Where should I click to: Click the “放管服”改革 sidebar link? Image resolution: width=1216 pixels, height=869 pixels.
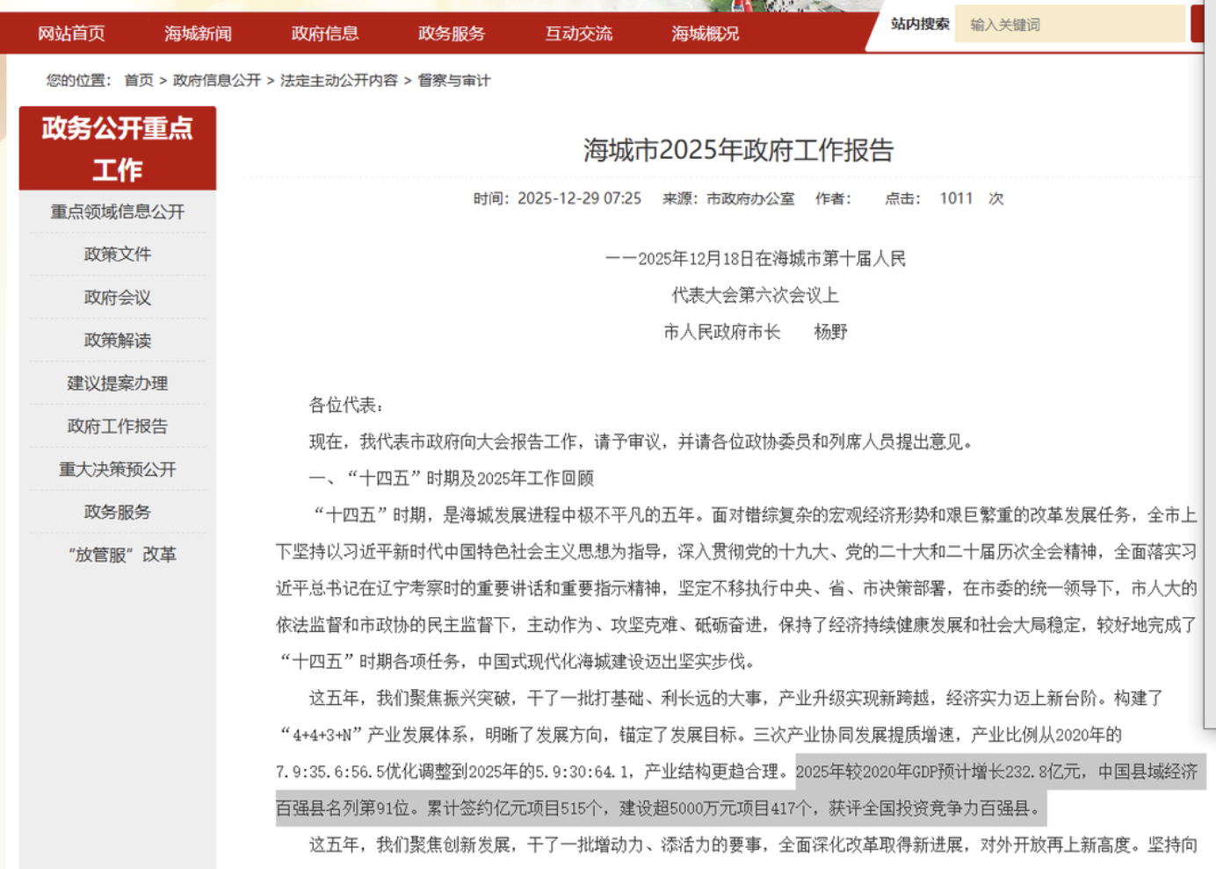tap(121, 555)
